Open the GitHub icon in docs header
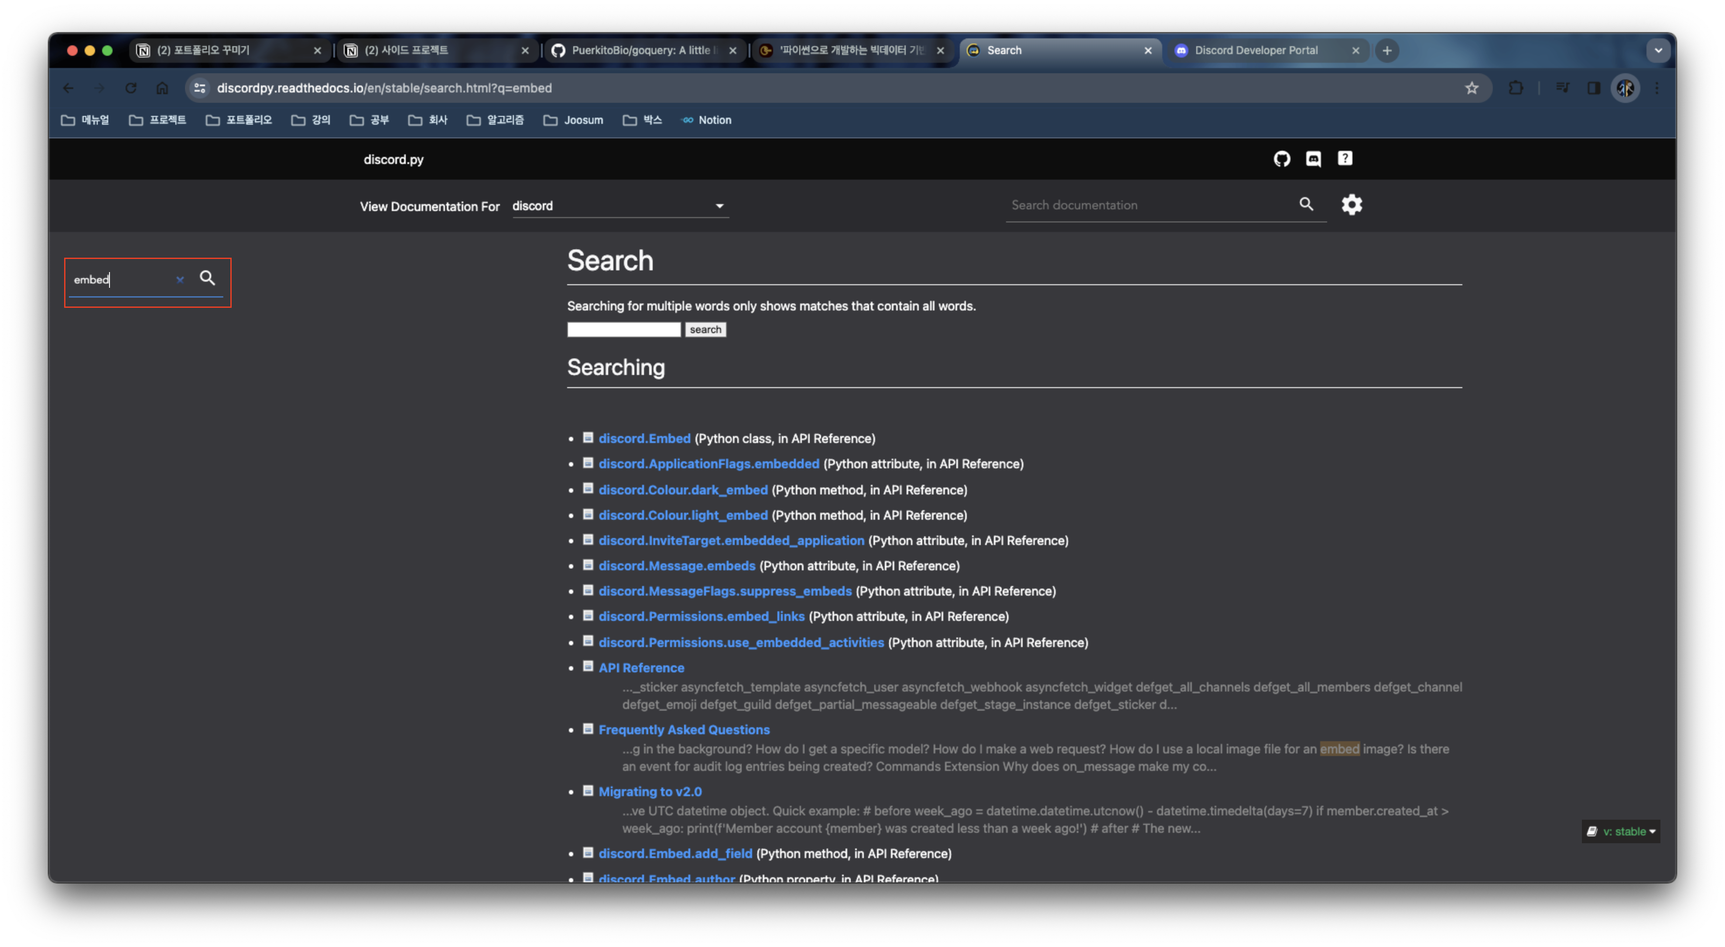 (1282, 159)
